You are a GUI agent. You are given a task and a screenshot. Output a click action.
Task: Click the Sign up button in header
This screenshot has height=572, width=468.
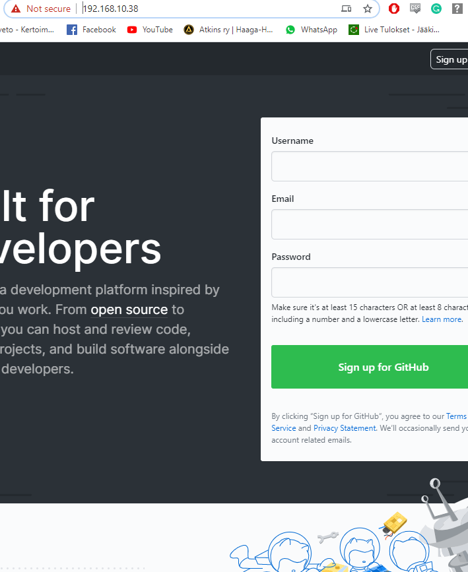pos(450,59)
